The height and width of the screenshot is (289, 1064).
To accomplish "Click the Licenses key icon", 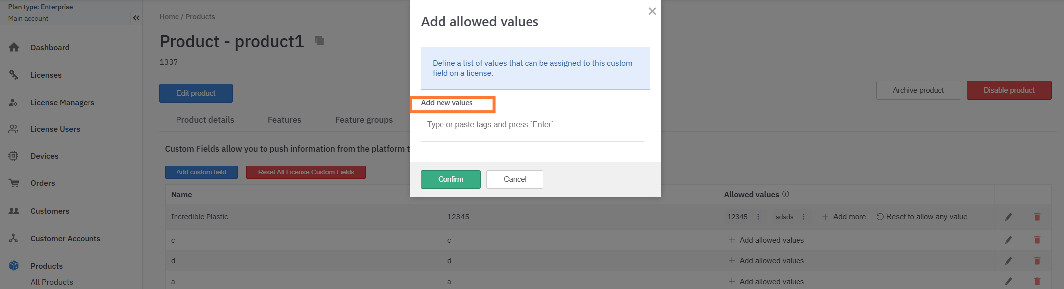I will click(14, 75).
